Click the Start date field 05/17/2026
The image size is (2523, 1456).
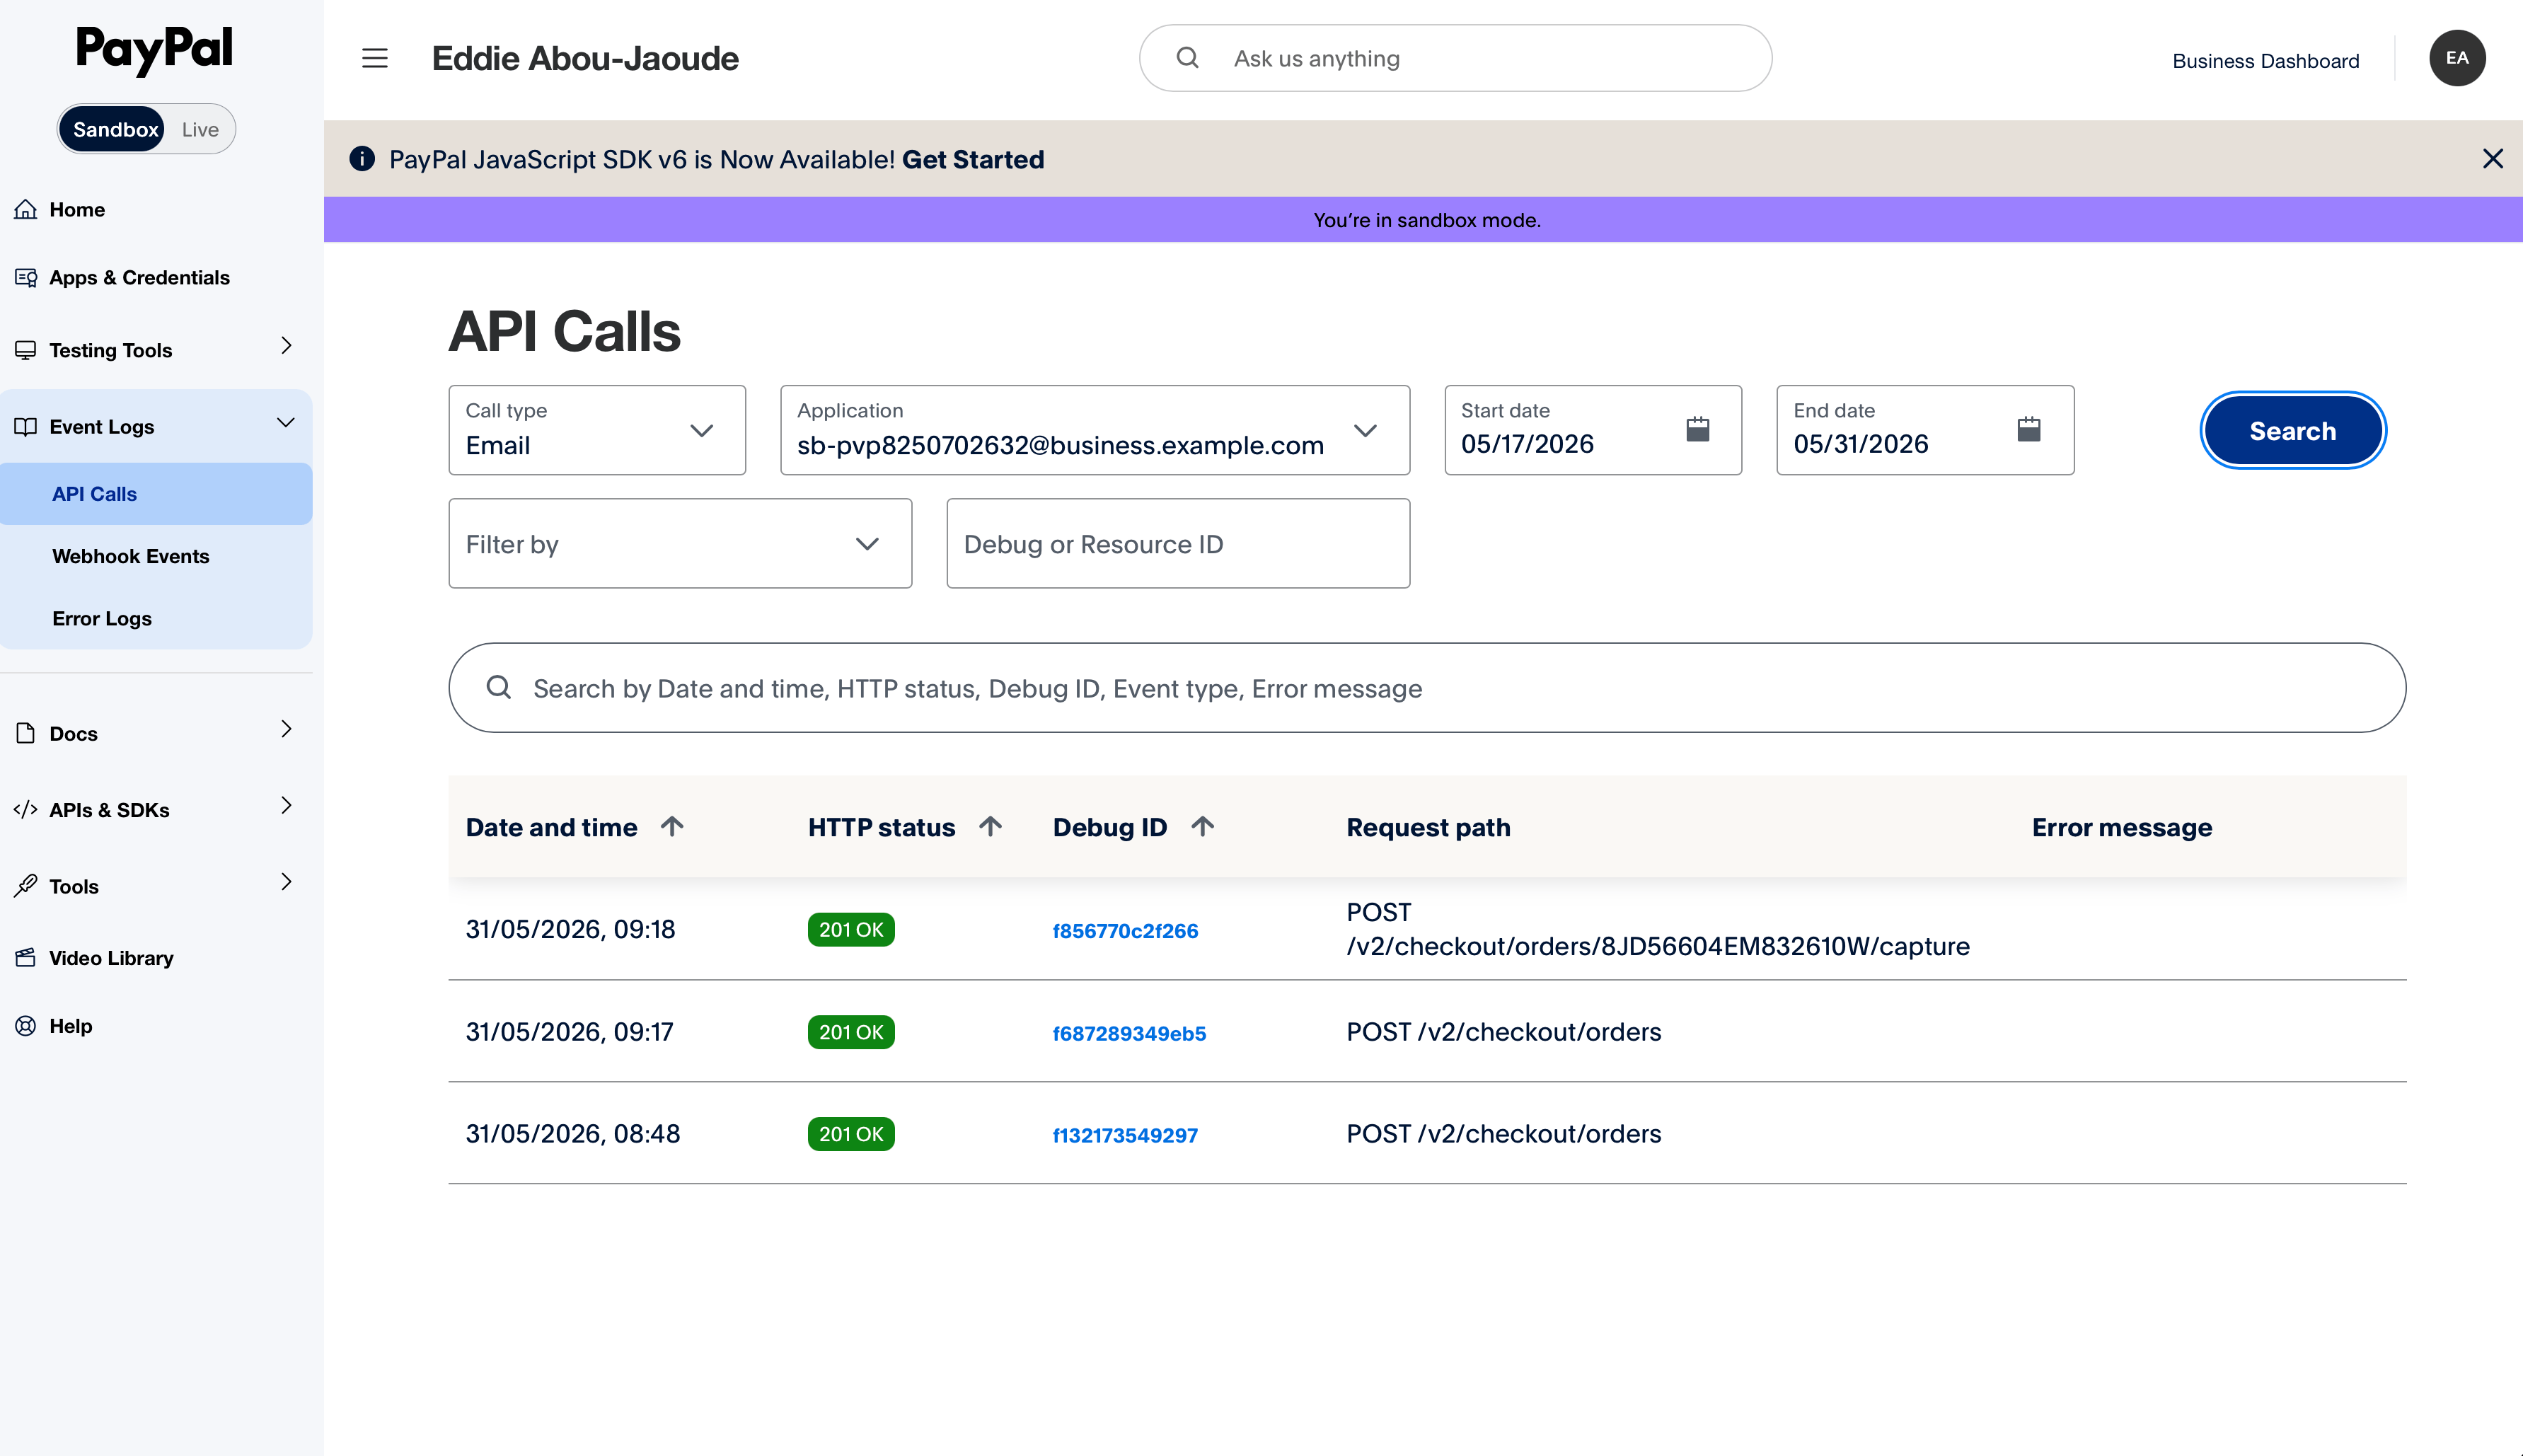click(1593, 430)
